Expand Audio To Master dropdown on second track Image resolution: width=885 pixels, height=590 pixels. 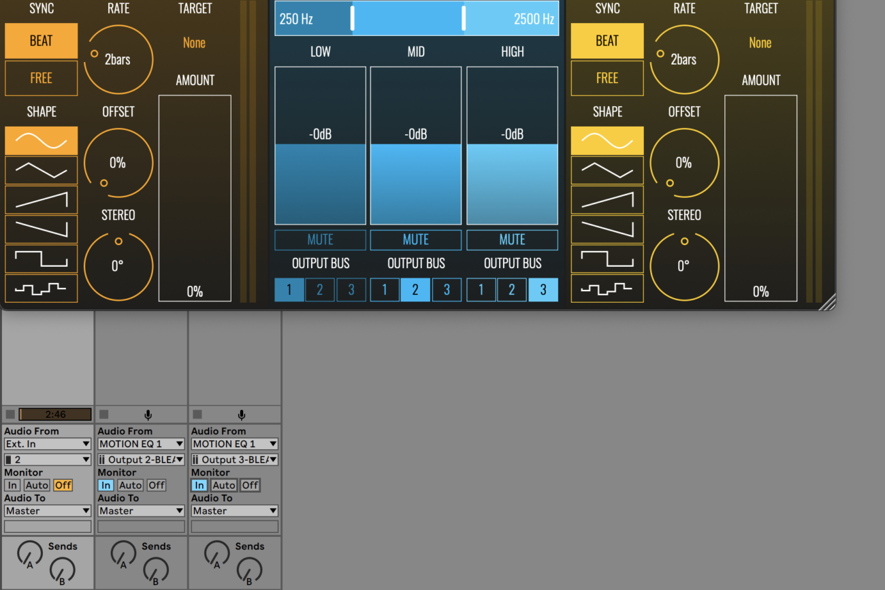tap(141, 511)
